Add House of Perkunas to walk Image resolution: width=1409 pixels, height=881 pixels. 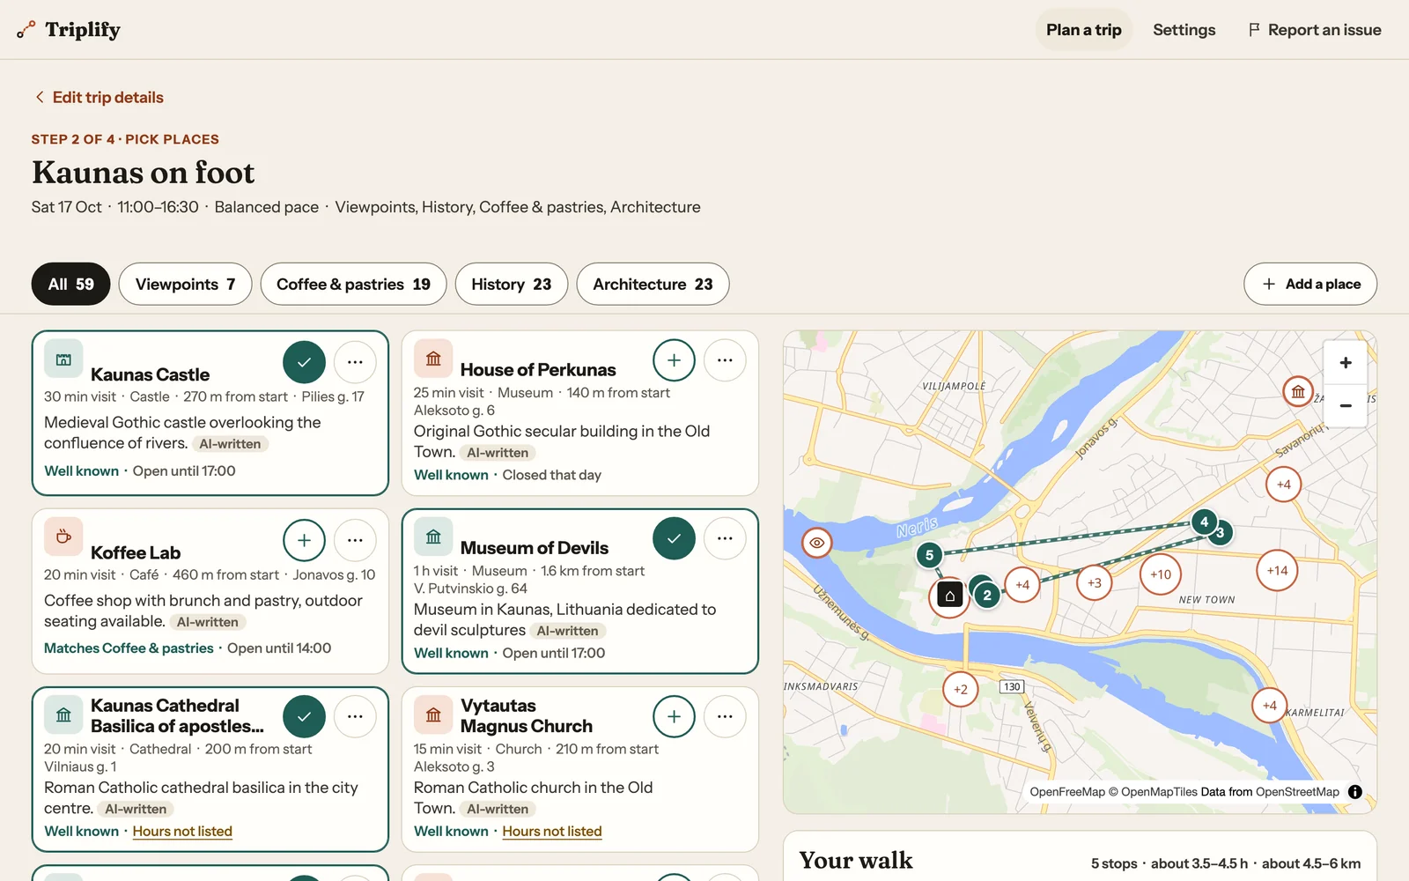pyautogui.click(x=674, y=360)
